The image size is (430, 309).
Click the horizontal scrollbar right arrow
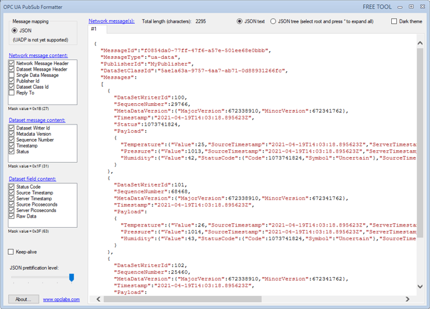tap(409, 299)
